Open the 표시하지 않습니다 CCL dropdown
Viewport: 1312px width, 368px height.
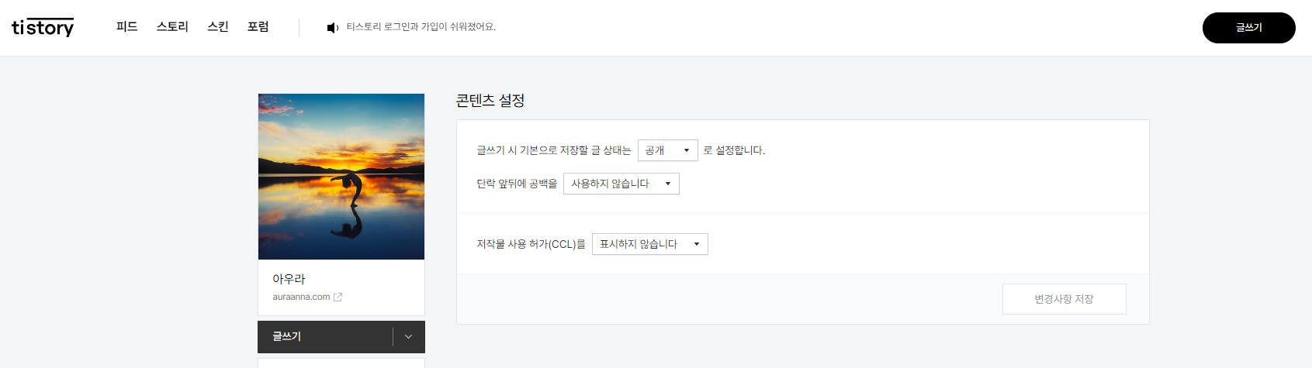[650, 244]
